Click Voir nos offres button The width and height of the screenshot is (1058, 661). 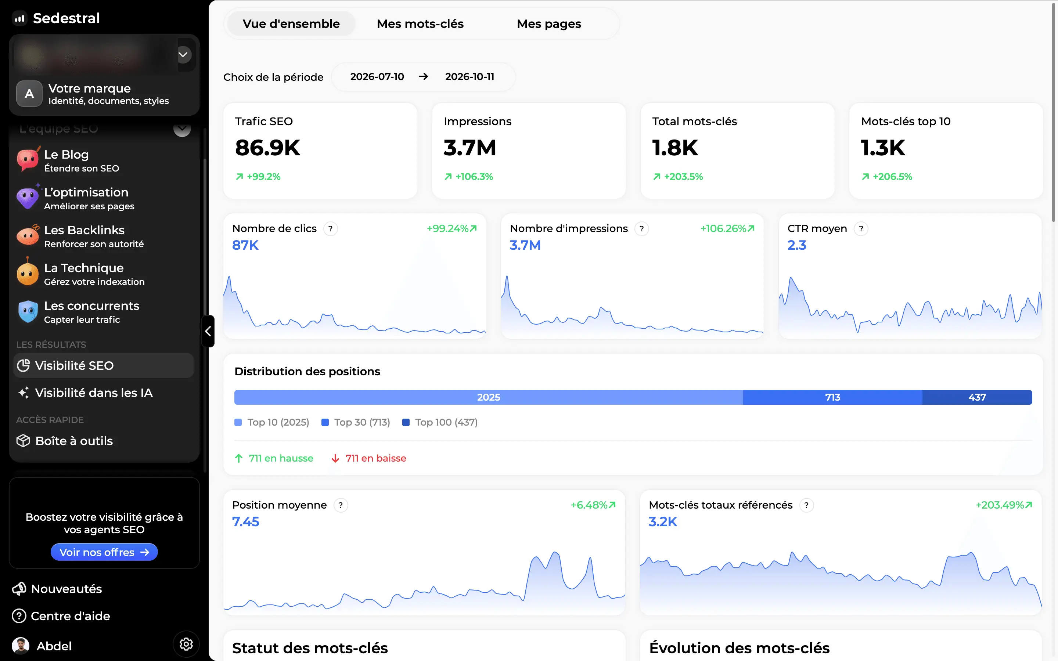click(104, 552)
